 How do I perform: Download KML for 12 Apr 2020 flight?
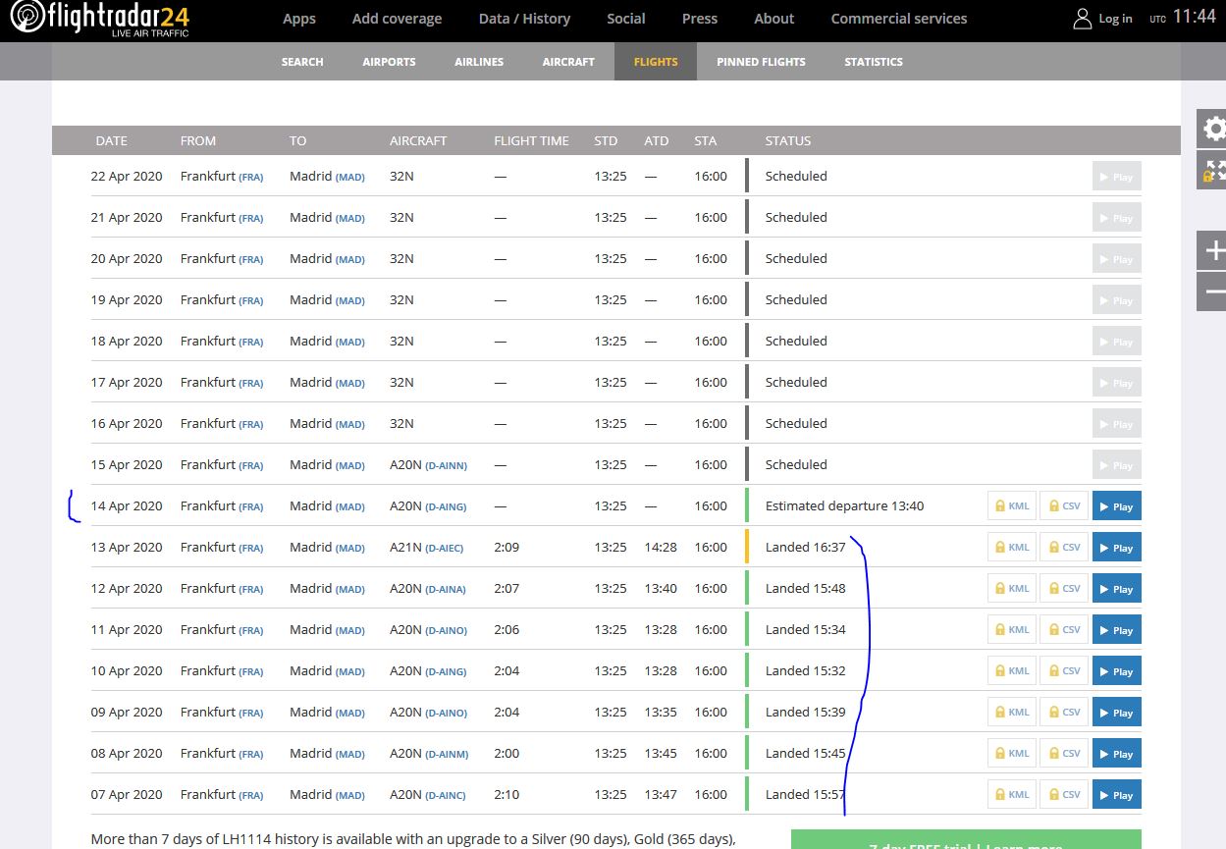tap(1012, 589)
